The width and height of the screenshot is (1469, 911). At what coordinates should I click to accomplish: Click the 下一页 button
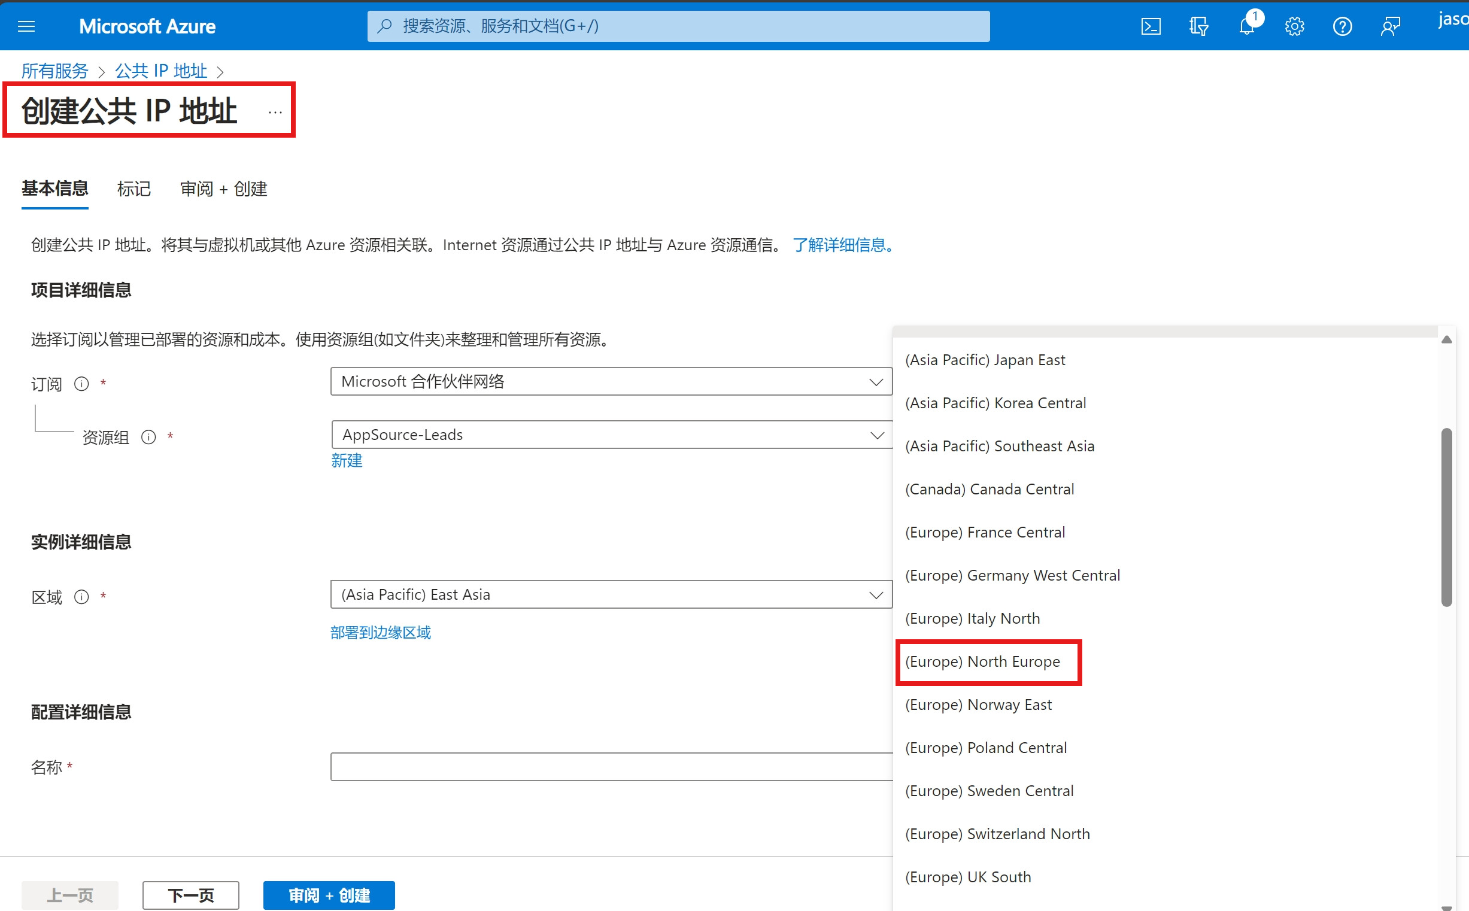[190, 895]
